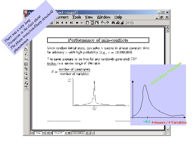Click the page number field in the status bar
The height and width of the screenshot is (145, 193).
pyautogui.click(x=58, y=133)
